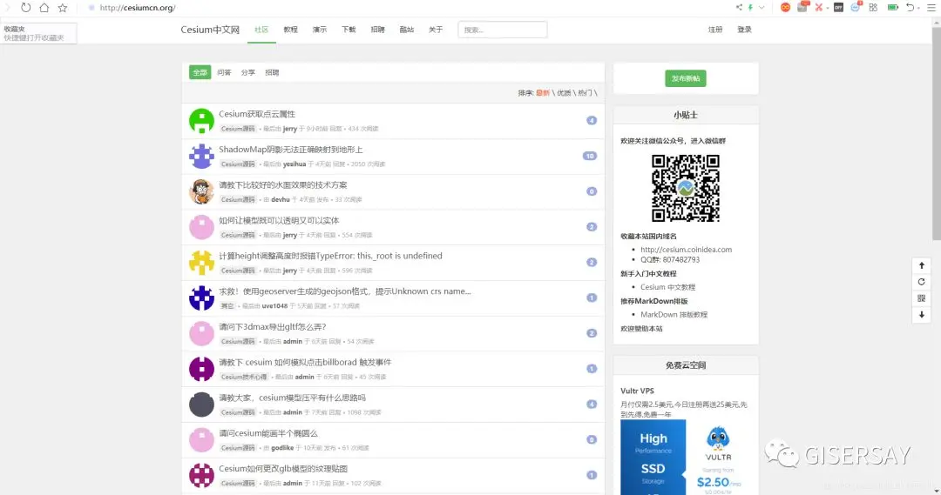Open the 社区 navigation tab
The image size is (941, 495).
click(261, 30)
